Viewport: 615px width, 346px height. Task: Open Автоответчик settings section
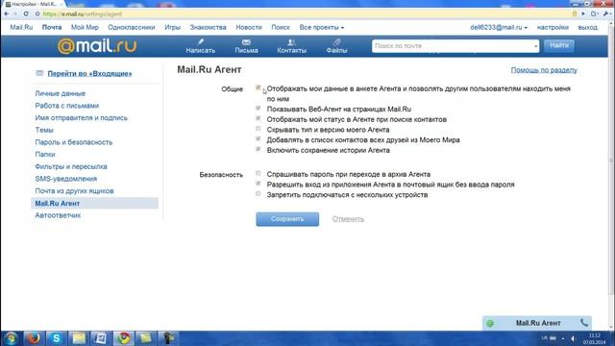point(58,215)
